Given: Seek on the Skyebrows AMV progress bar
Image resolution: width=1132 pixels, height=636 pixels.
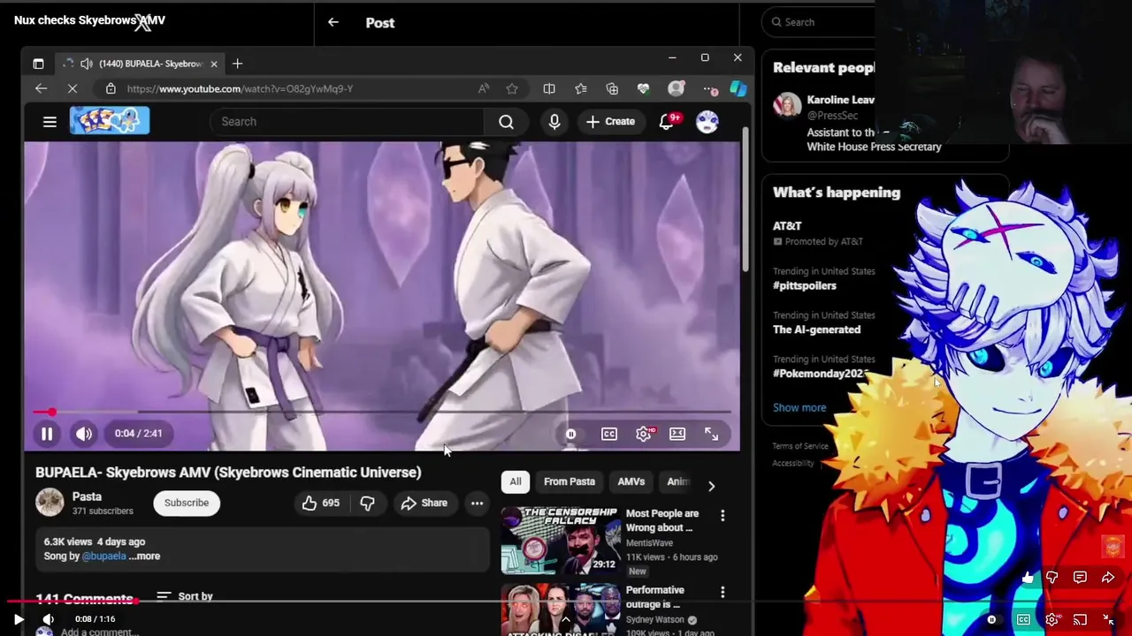Looking at the screenshot, I should 382,412.
